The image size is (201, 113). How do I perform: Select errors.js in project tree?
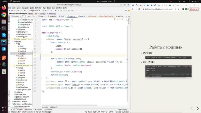(21, 82)
